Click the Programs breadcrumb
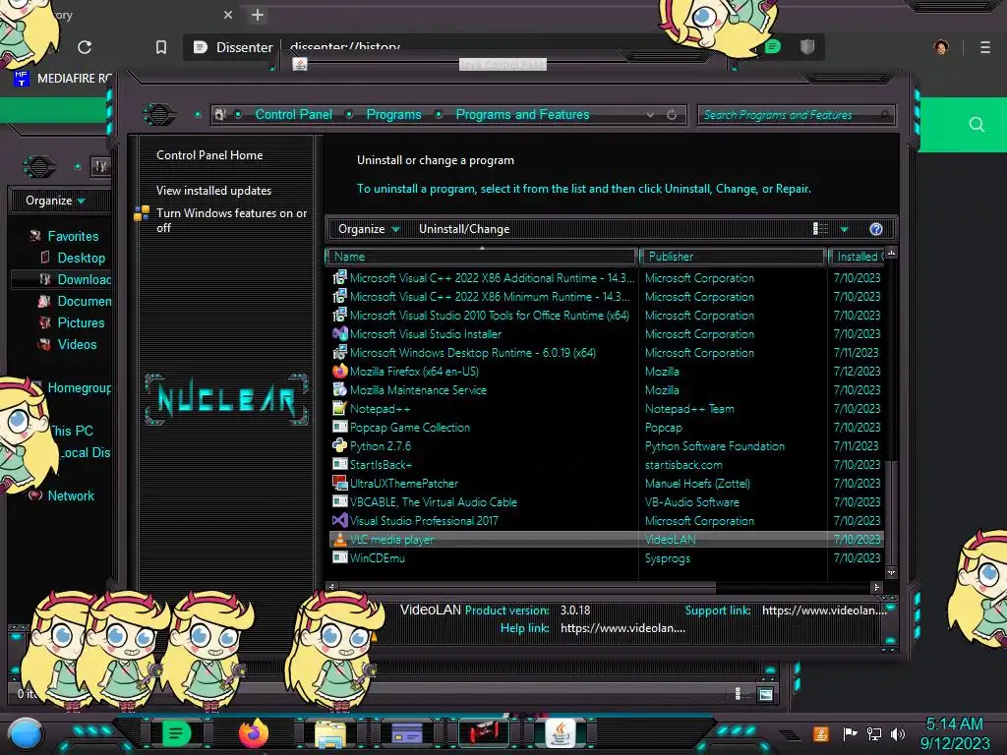This screenshot has width=1007, height=755. [x=393, y=114]
